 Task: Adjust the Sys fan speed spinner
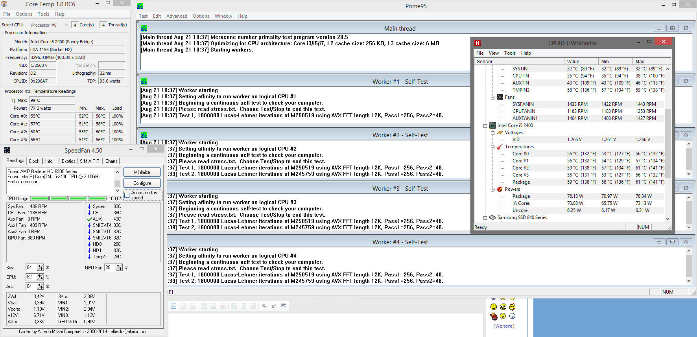pos(41,267)
